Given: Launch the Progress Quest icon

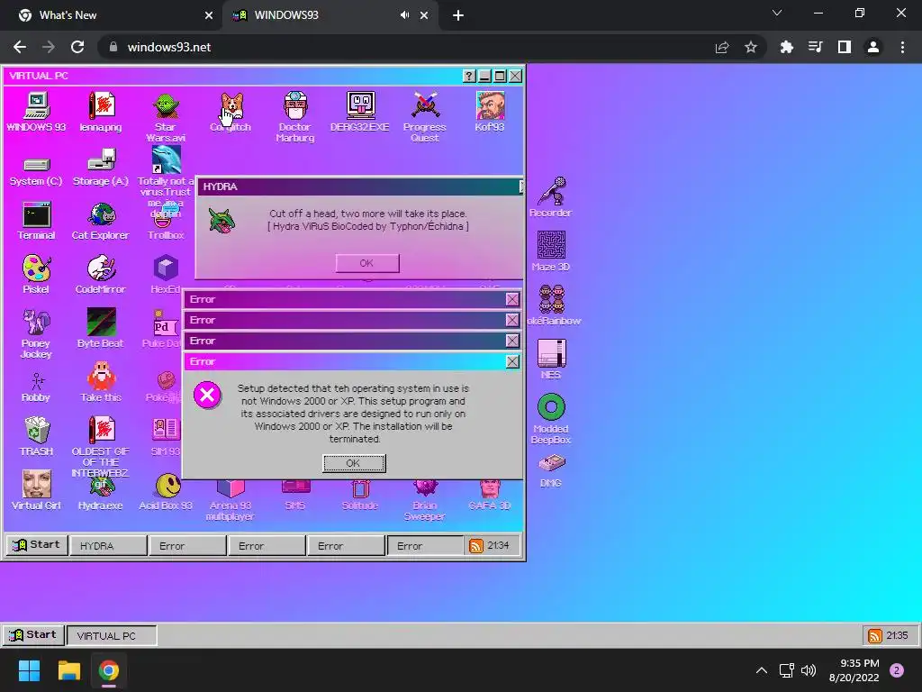Looking at the screenshot, I should [x=425, y=106].
